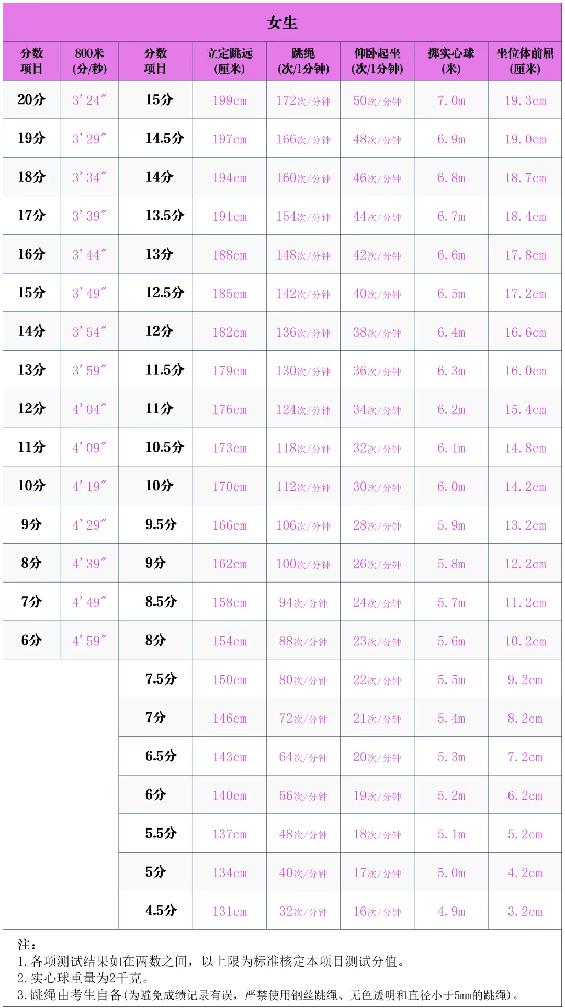Select the 19.3cm flexibility cell

tap(525, 100)
